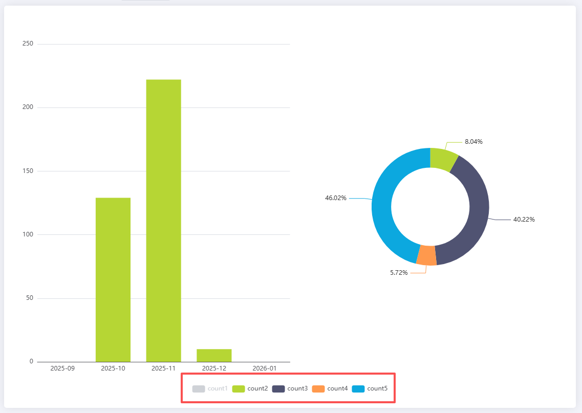
Task: Select the tallest bar for 2025-11
Action: click(164, 221)
